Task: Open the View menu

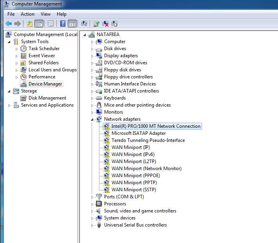Action: click(45, 14)
